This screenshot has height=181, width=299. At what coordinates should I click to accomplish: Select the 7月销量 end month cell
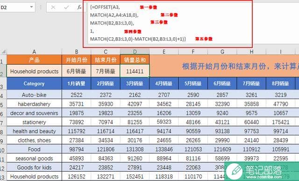[x=106, y=71]
